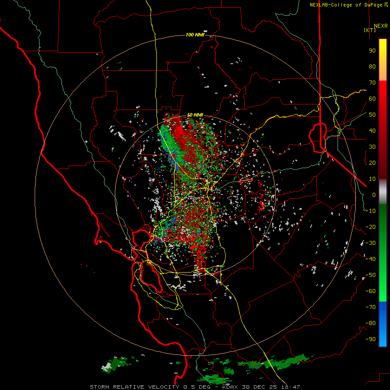Click the -10 value on velocity scale
This screenshot has width=390, height=390.
click(x=370, y=211)
